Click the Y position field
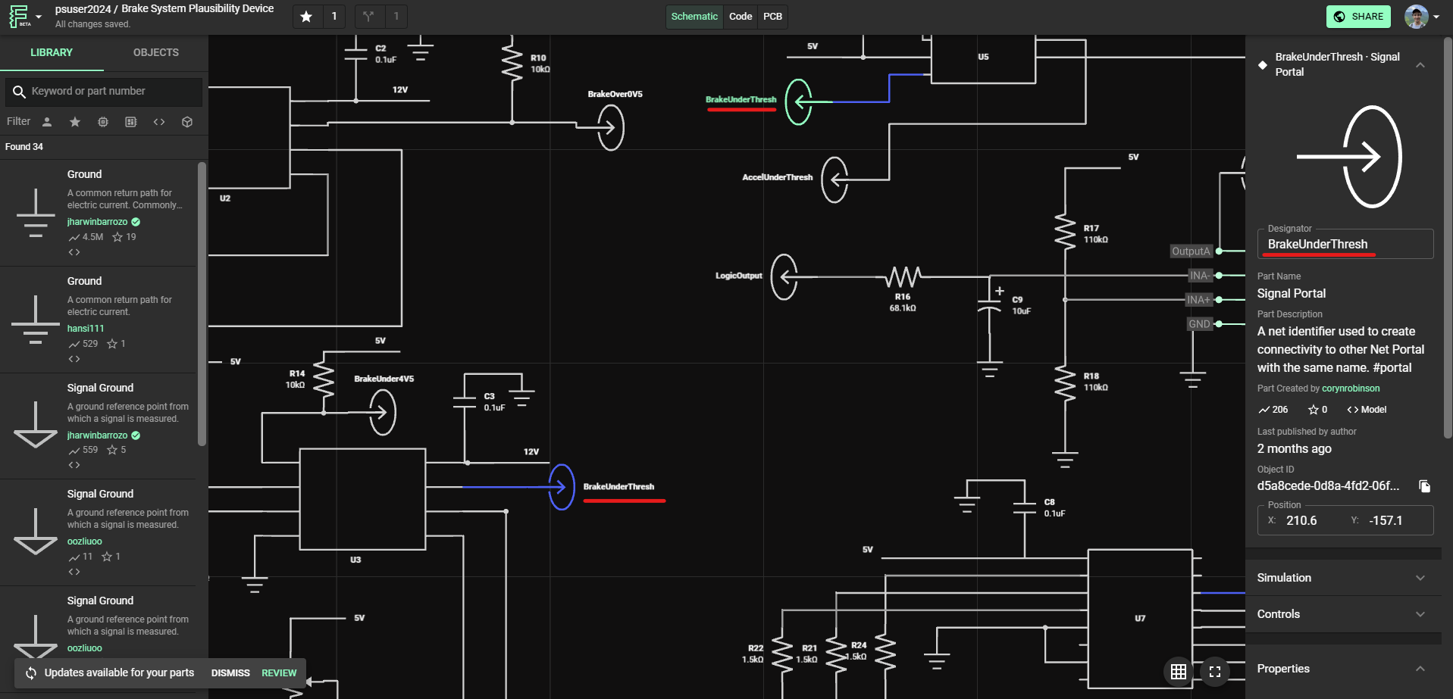Viewport: 1453px width, 699px height. point(1386,520)
